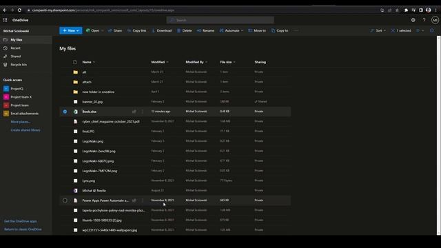Expand the Open dropdown arrow
The height and width of the screenshot is (248, 441).
[x=103, y=30]
